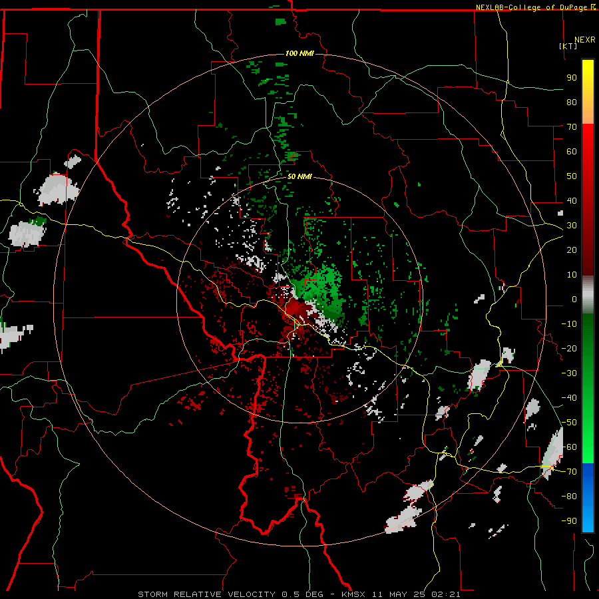Viewport: 599px width, 599px height.
Task: Click the 100 NMI range ring label
Action: pyautogui.click(x=299, y=53)
